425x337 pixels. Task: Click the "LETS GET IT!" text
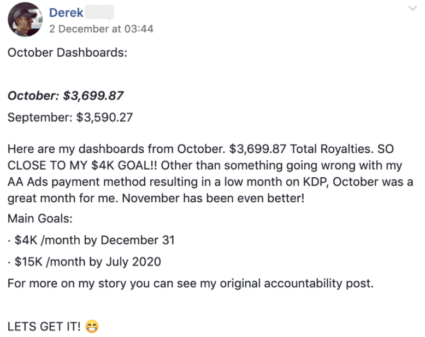click(44, 327)
